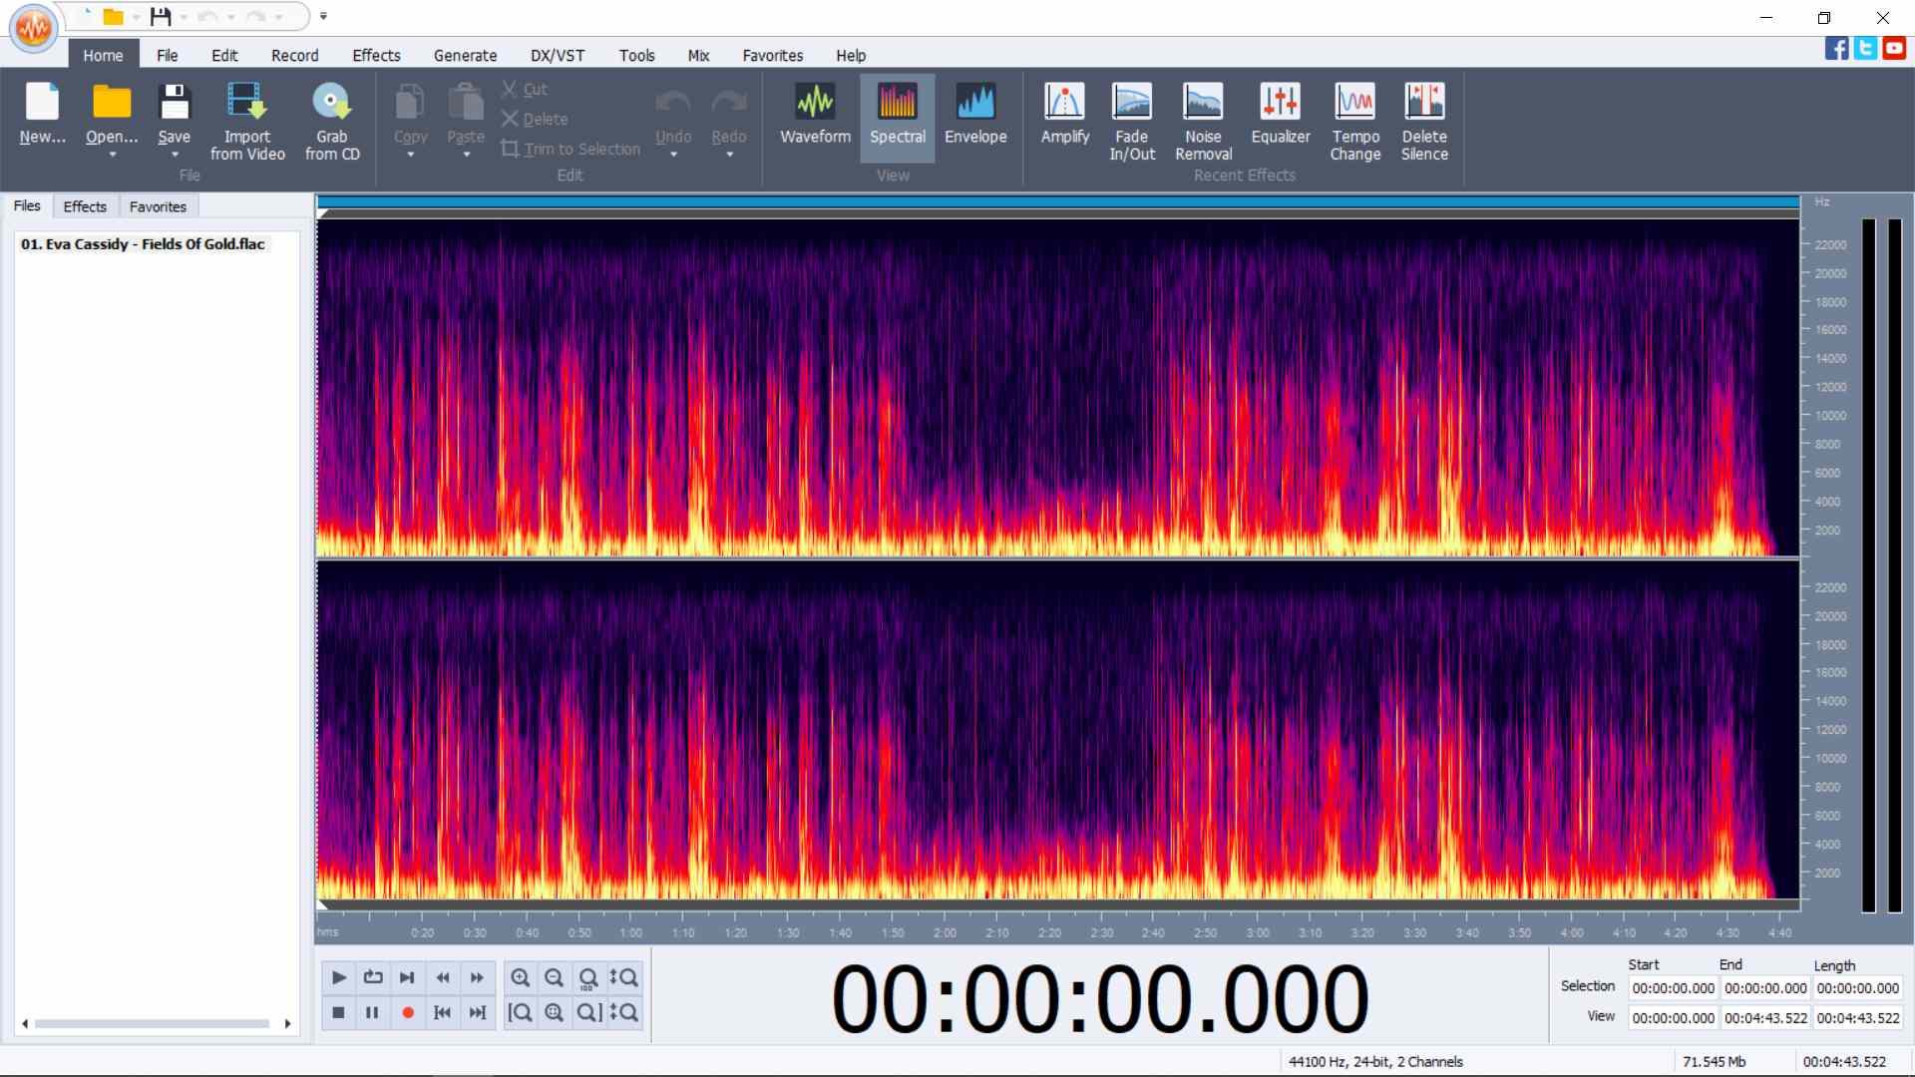Open Fade In/Out effect
Image resolution: width=1915 pixels, height=1077 pixels.
[1132, 122]
